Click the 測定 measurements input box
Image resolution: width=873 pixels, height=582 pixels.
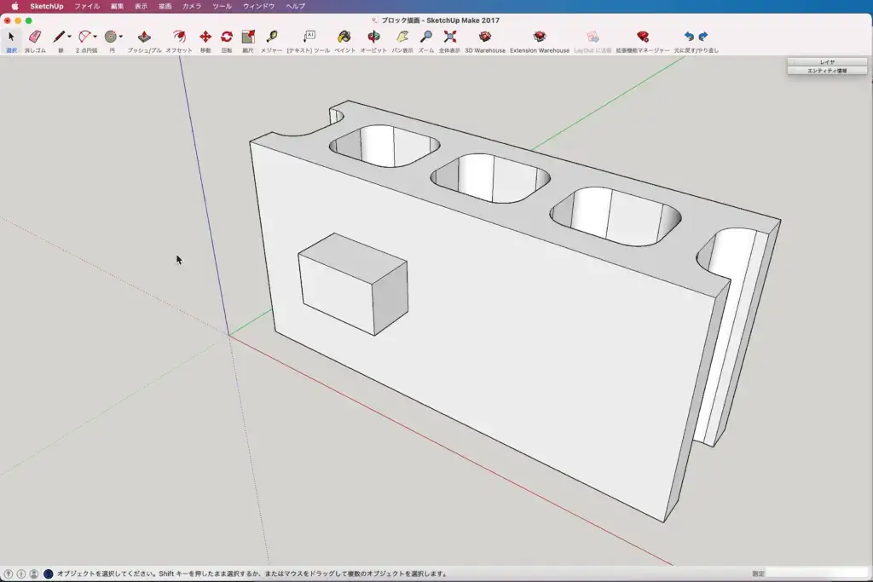pyautogui.click(x=818, y=573)
